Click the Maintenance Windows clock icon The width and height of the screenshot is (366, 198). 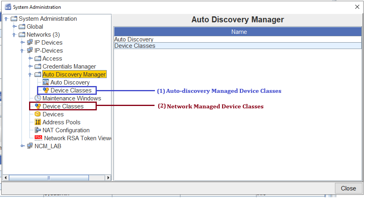38,98
